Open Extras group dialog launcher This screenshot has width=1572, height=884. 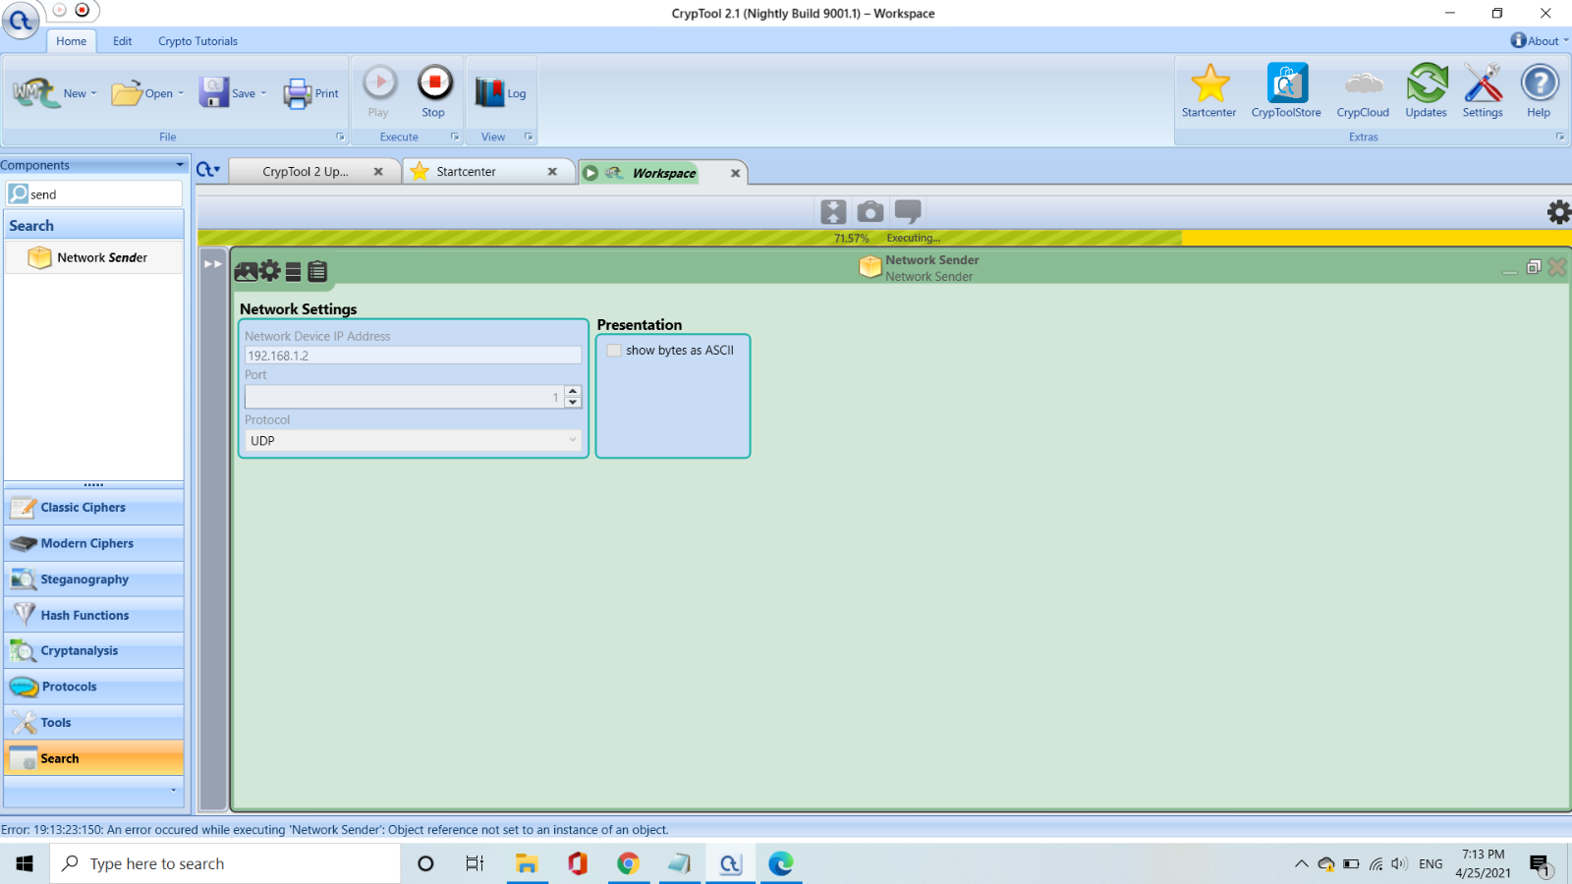(x=1560, y=137)
